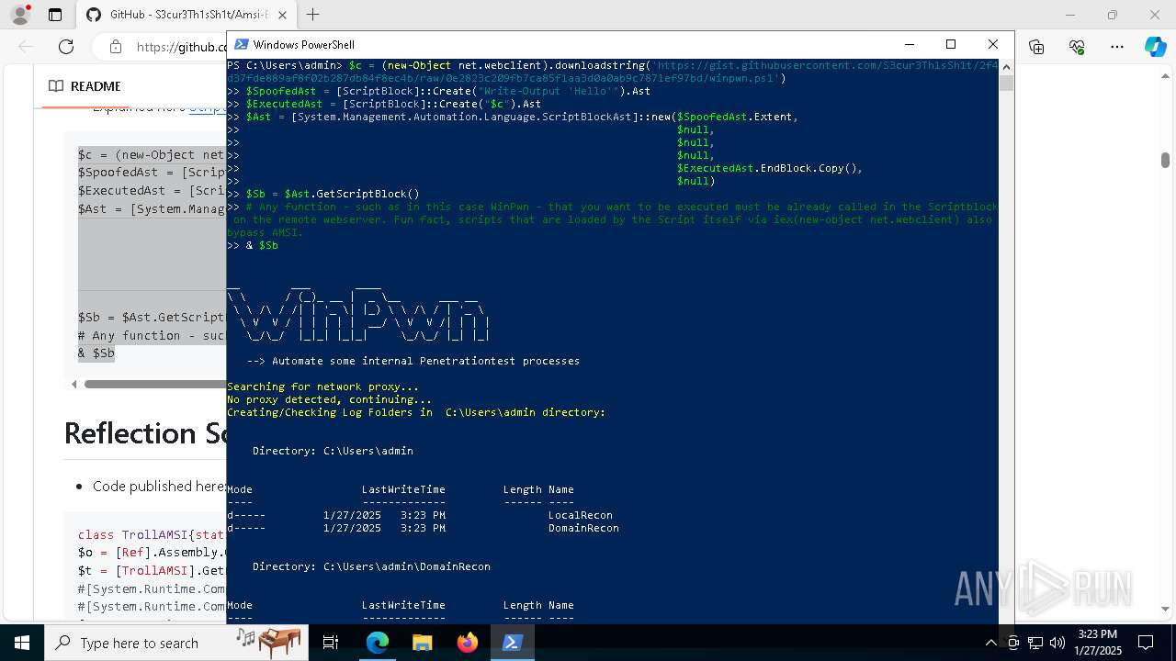Go back in Edge browser

[26, 47]
